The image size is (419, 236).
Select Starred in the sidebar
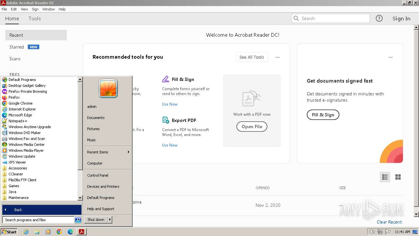coord(17,47)
